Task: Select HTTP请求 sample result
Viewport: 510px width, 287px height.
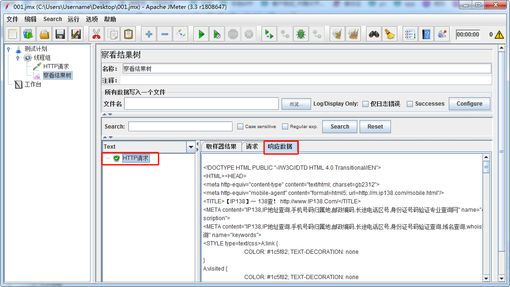Action: pyautogui.click(x=135, y=158)
